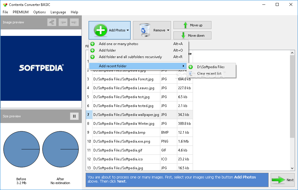Open the Options menu
Image resolution: width=298 pixels, height=190 pixels.
point(40,12)
